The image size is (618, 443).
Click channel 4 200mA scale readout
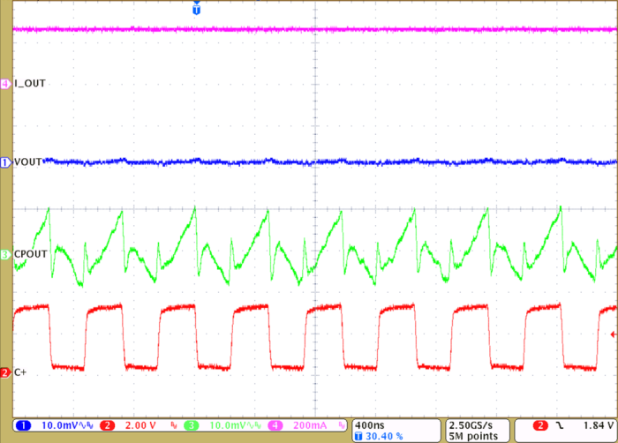(x=313, y=425)
